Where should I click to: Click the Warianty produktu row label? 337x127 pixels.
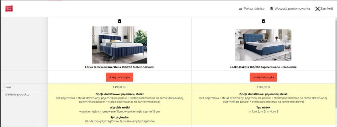tap(17, 94)
